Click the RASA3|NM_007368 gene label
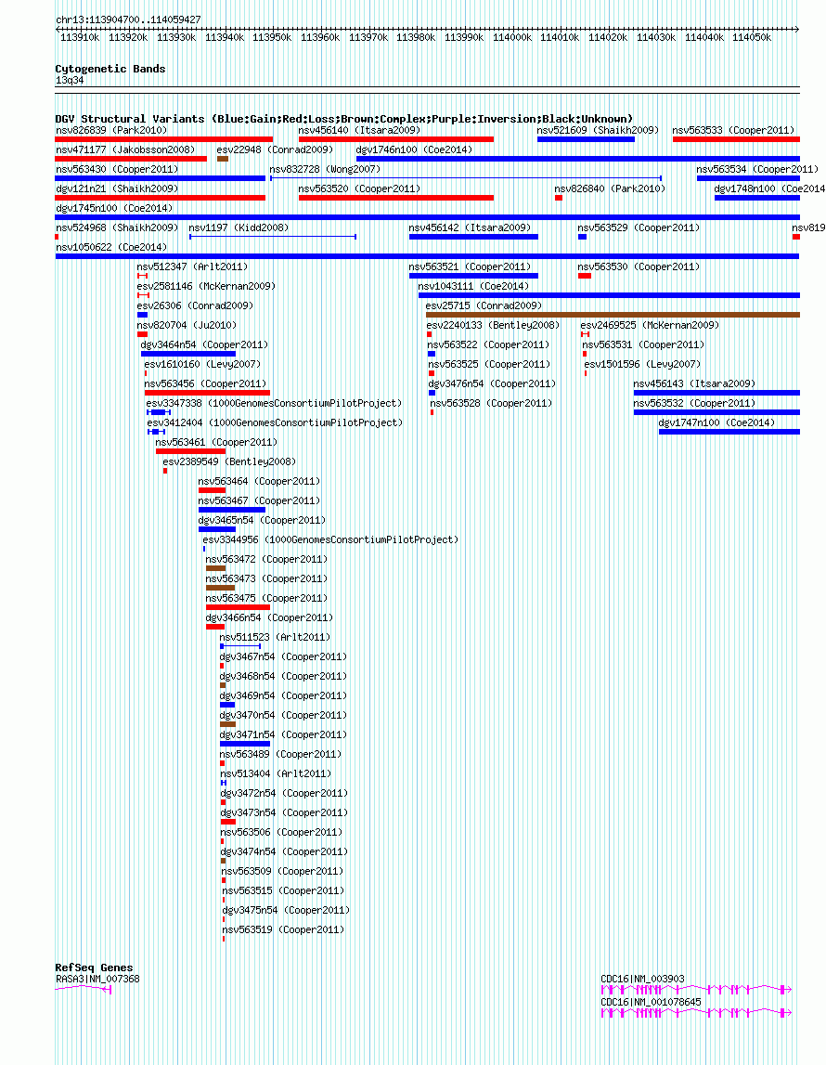This screenshot has height=1065, width=826. 97,979
